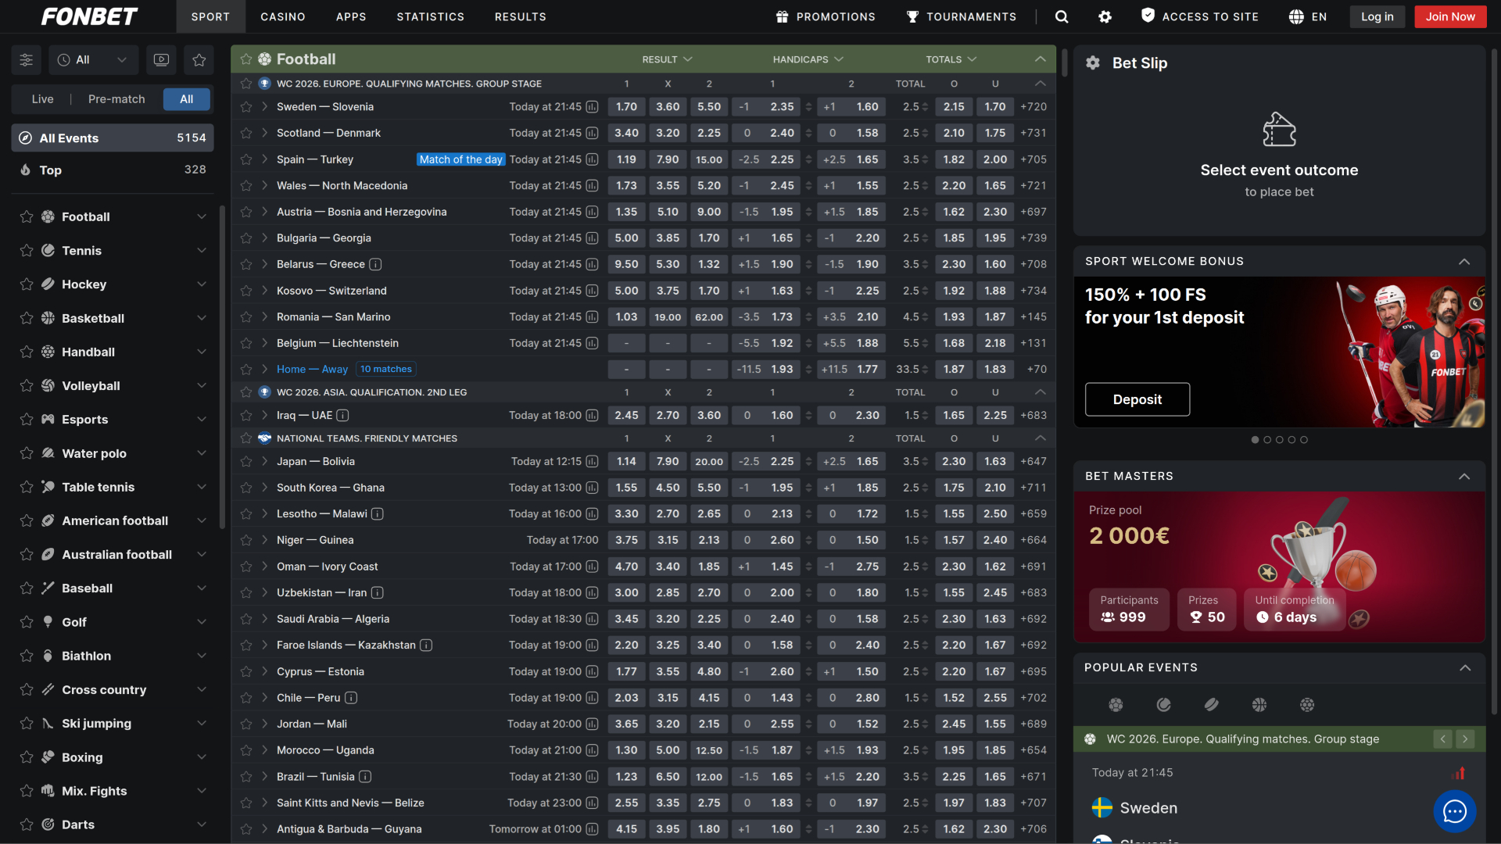Select the favorites star icon next to broadcasts

click(x=199, y=59)
